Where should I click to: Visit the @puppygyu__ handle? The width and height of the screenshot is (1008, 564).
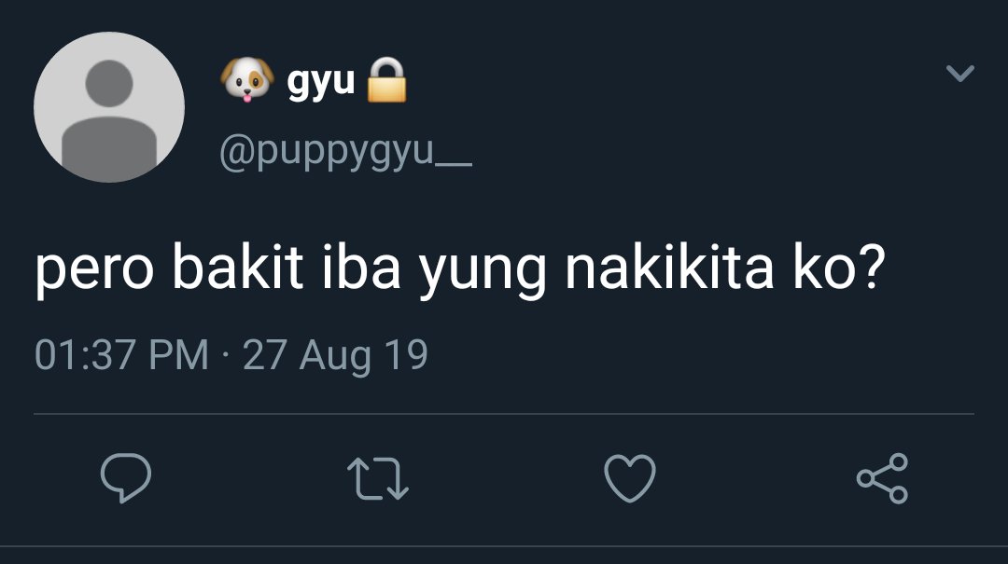coord(346,152)
